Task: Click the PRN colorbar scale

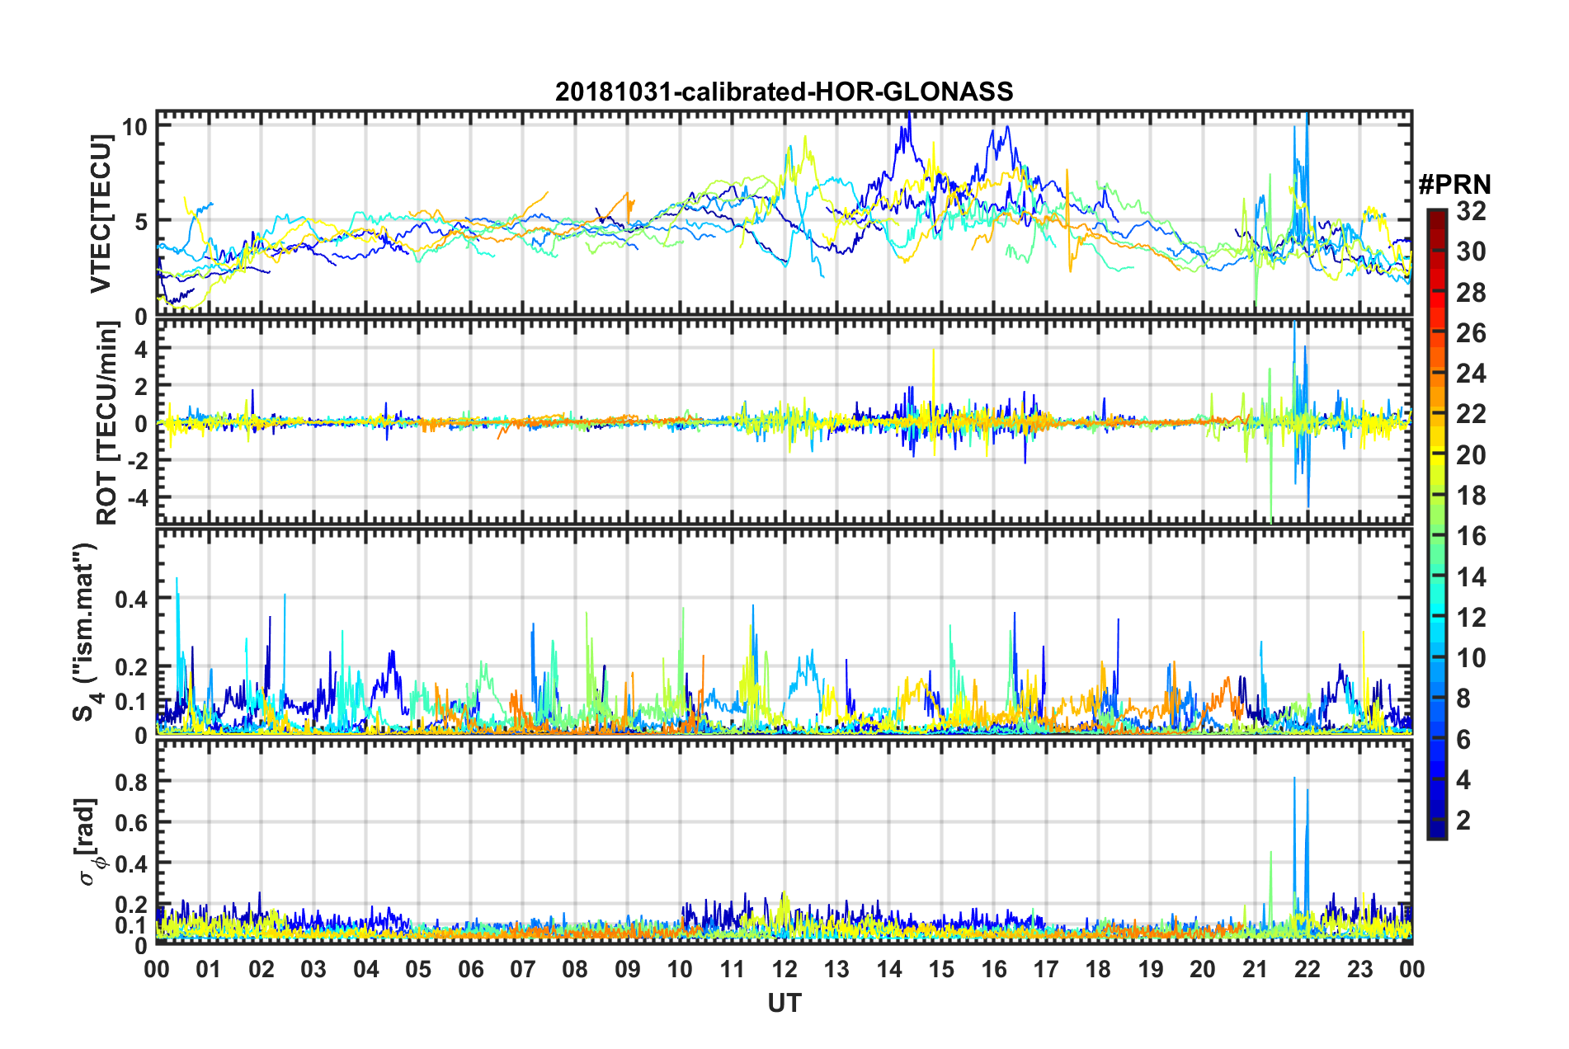Action: pyautogui.click(x=1436, y=524)
